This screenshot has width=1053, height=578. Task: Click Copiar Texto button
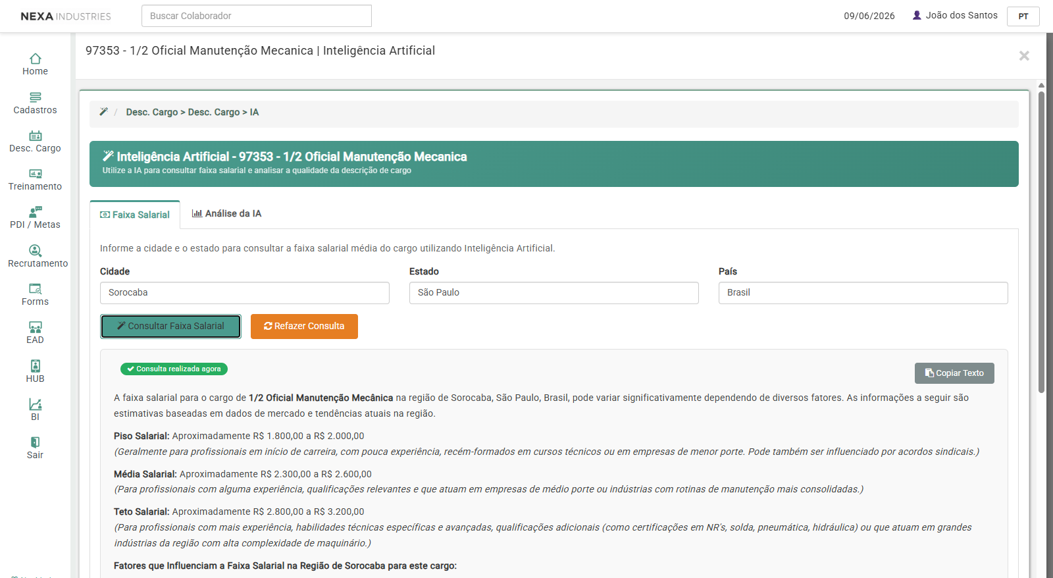pos(954,373)
